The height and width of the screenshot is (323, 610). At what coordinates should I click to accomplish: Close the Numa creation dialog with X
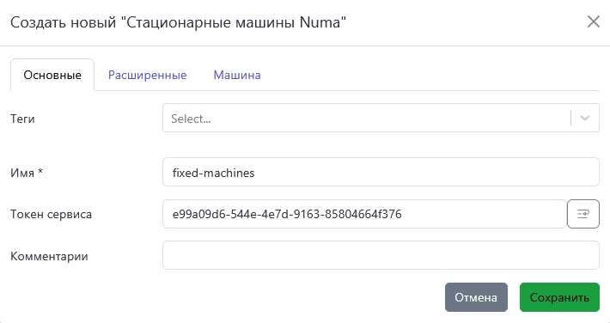tap(594, 21)
